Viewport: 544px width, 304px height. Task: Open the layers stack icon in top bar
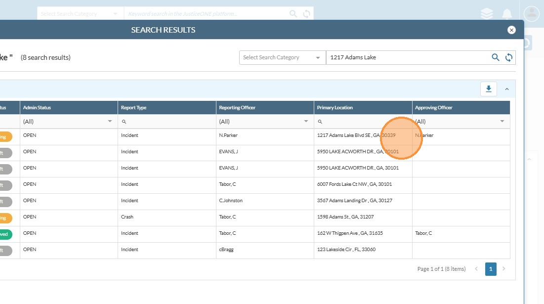(x=487, y=13)
